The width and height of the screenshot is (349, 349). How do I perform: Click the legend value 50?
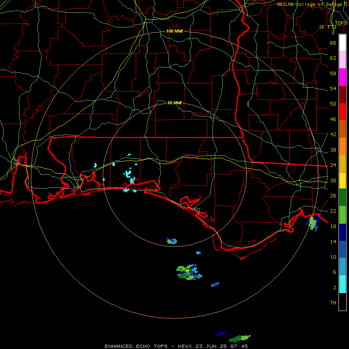click(x=333, y=104)
